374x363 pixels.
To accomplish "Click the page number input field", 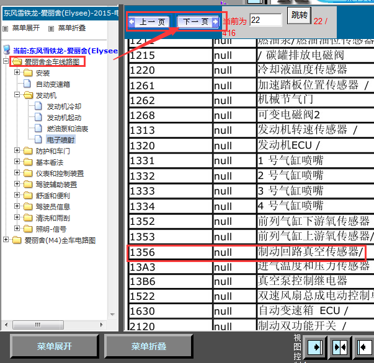I will pos(265,20).
